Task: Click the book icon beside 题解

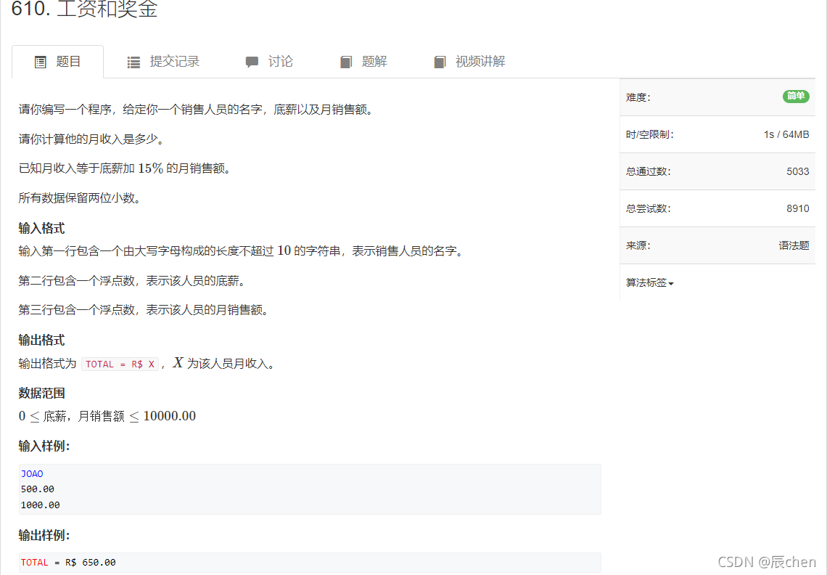Action: click(346, 62)
